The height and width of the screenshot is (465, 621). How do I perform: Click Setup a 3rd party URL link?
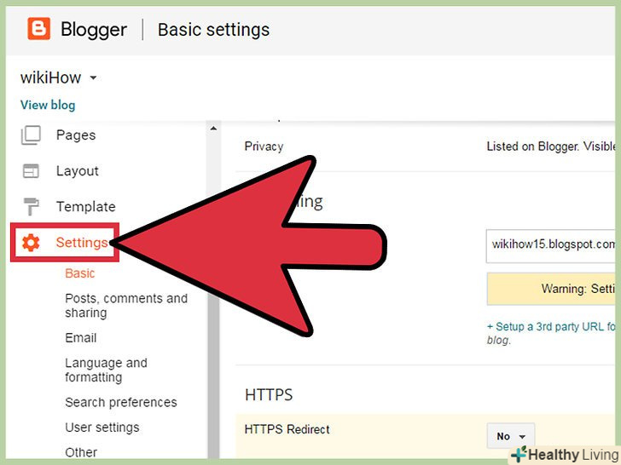[x=551, y=327]
